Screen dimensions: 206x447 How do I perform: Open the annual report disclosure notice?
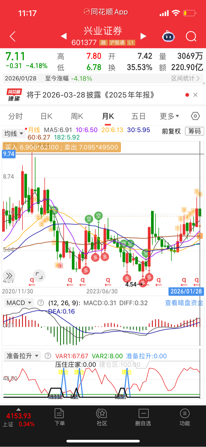coord(91,95)
